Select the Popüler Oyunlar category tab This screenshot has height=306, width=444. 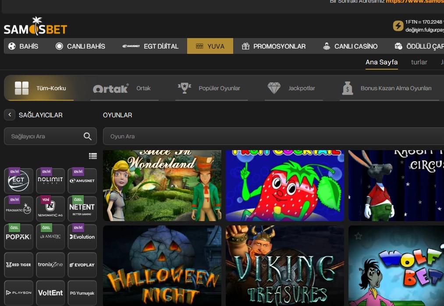click(209, 88)
